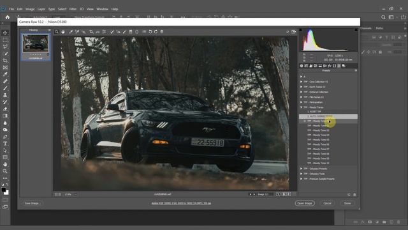The image size is (408, 230).
Task: Select the Radial Filter tool
Action: [137, 32]
